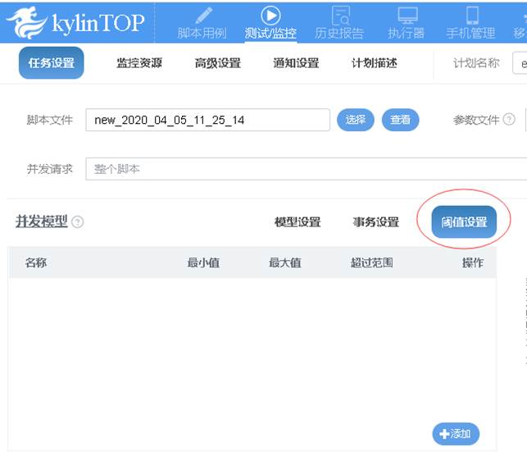Screen dimensions: 527x456
Task: Open 手机管理 phone icon
Action: click(x=471, y=16)
